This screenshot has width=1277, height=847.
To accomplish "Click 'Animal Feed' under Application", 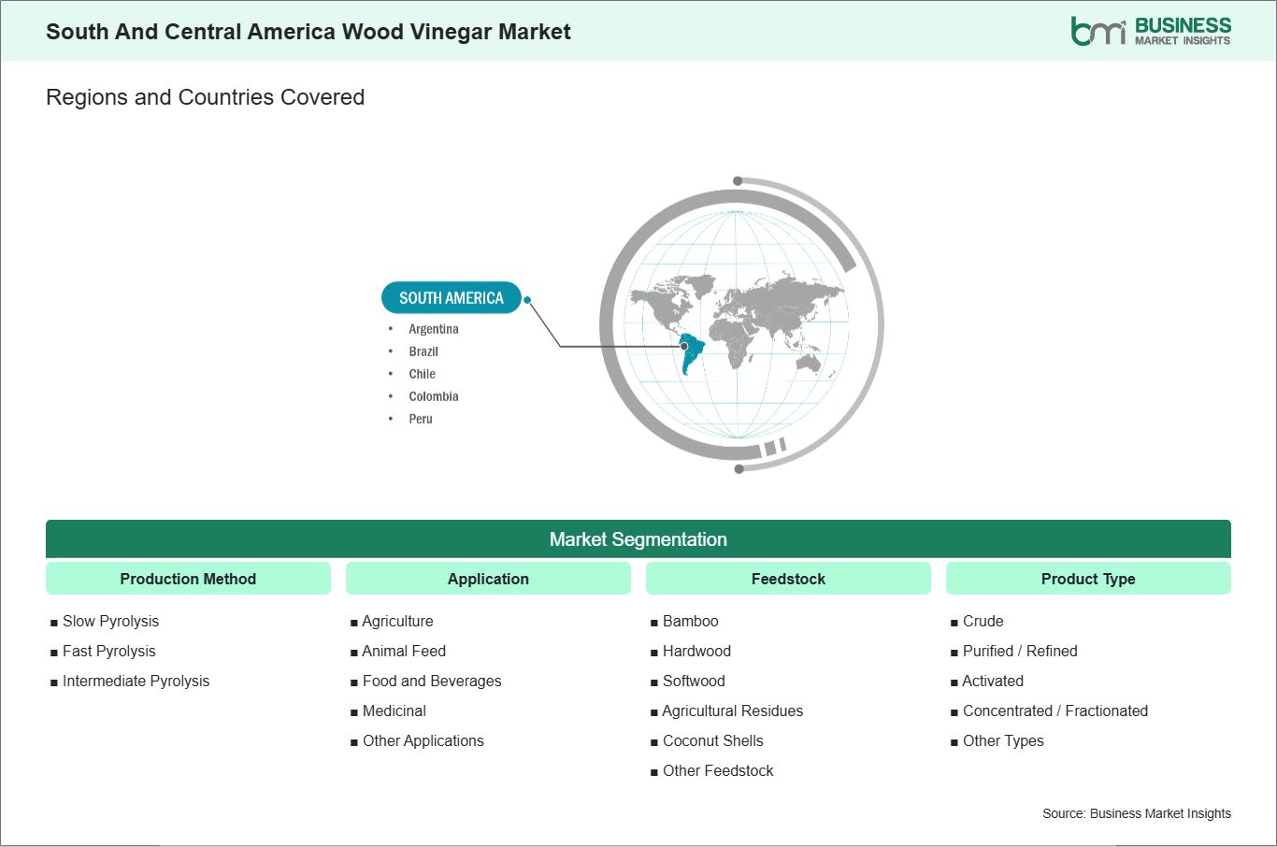I will tap(404, 651).
